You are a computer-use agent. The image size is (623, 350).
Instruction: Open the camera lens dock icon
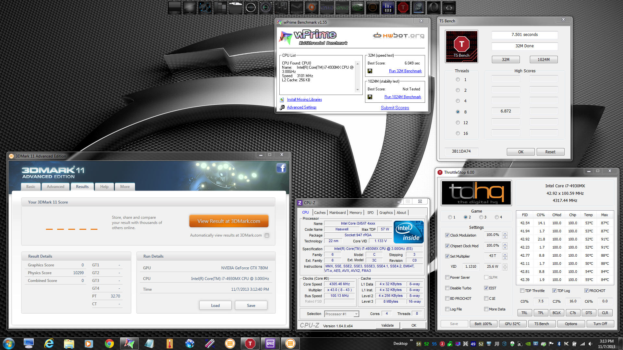pos(266,7)
